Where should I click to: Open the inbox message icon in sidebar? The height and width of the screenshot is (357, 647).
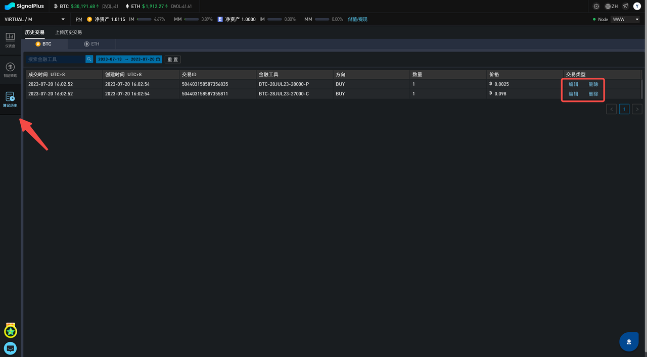pyautogui.click(x=10, y=348)
